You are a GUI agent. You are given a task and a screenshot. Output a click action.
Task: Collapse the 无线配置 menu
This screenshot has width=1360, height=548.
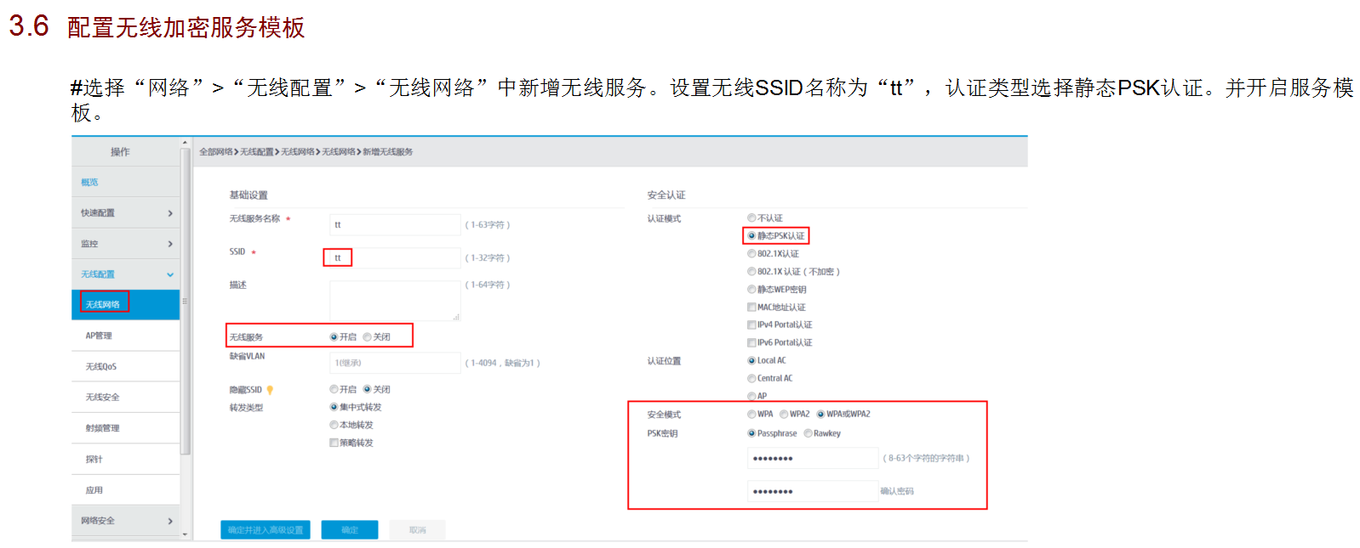coord(126,274)
